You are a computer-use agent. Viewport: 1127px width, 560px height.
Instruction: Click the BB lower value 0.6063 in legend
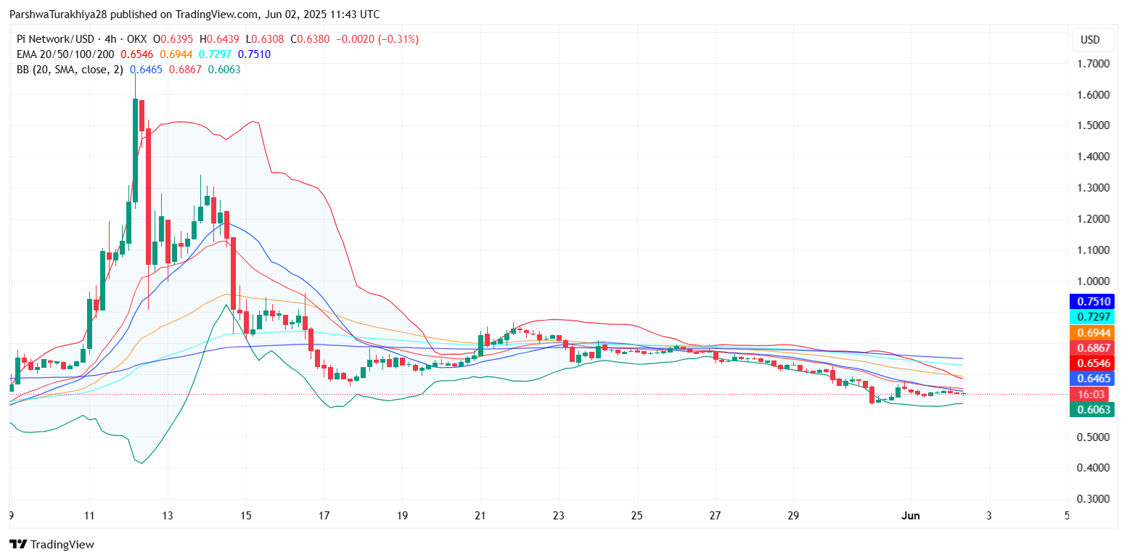click(224, 70)
